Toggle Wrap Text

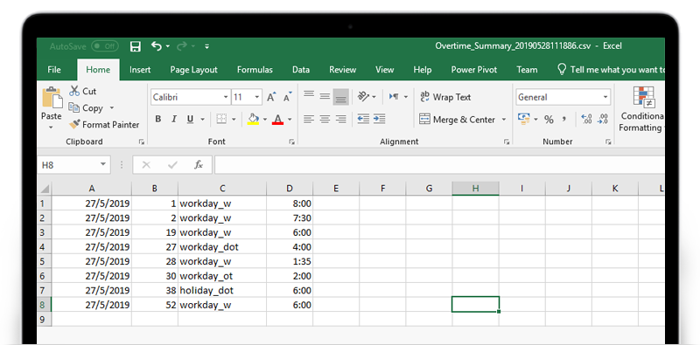tap(445, 97)
